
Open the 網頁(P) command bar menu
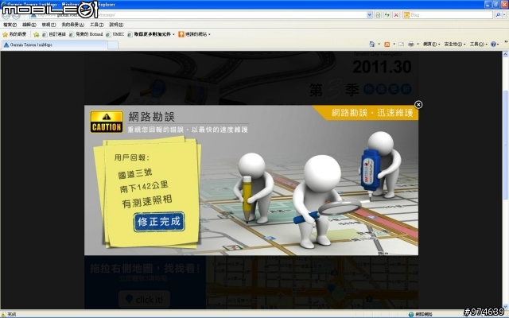431,45
